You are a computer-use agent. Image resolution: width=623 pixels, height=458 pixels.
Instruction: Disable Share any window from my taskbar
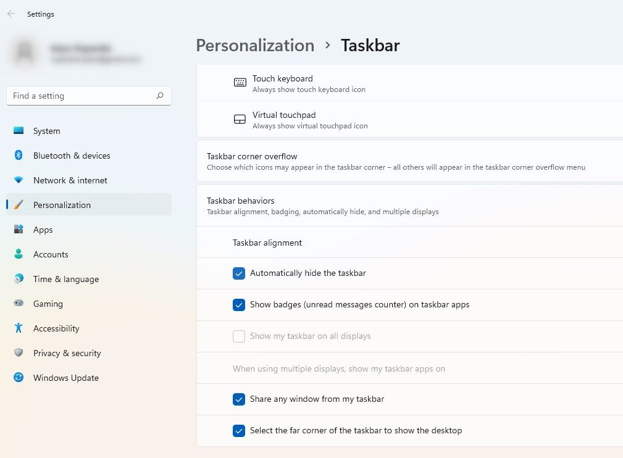(239, 399)
